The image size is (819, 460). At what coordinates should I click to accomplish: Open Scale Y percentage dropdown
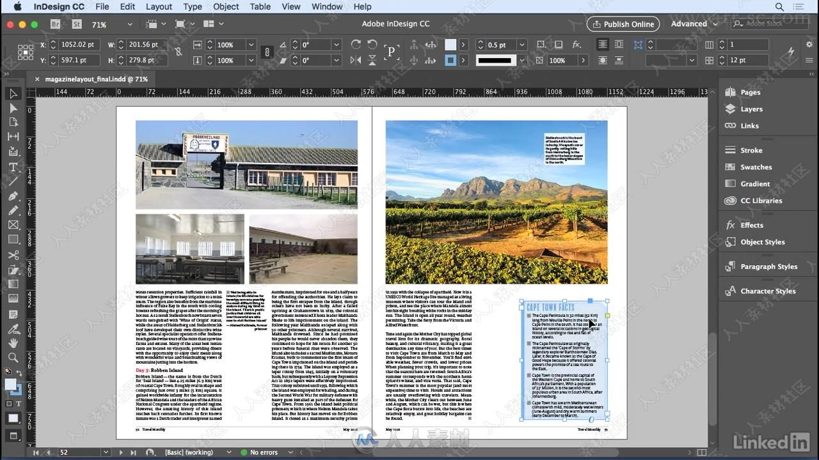tap(251, 60)
